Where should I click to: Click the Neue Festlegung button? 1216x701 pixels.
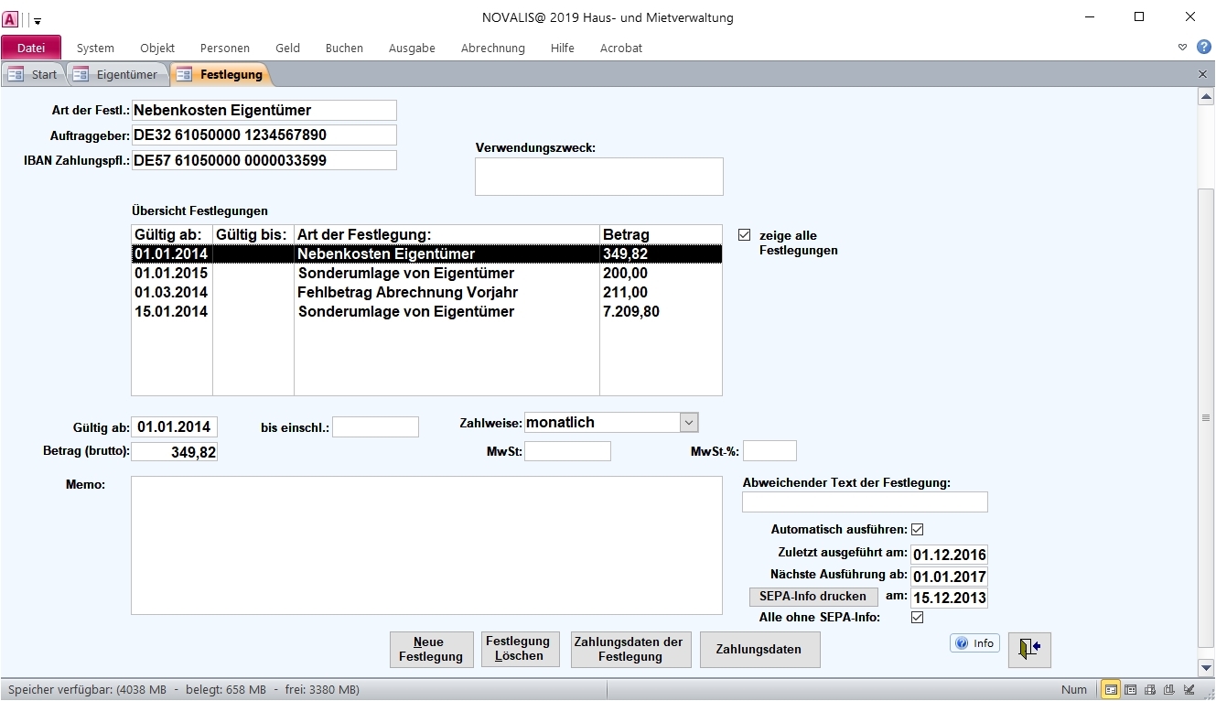431,650
